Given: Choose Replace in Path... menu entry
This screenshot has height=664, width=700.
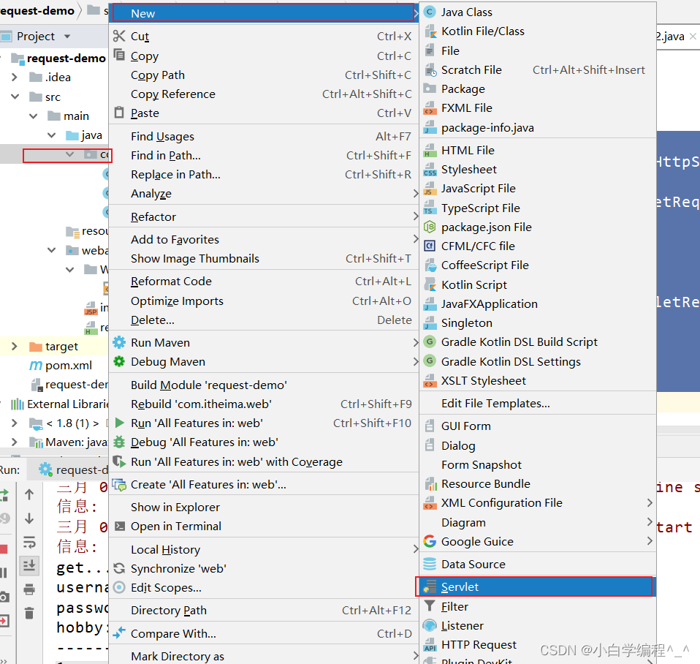Looking at the screenshot, I should click(263, 174).
